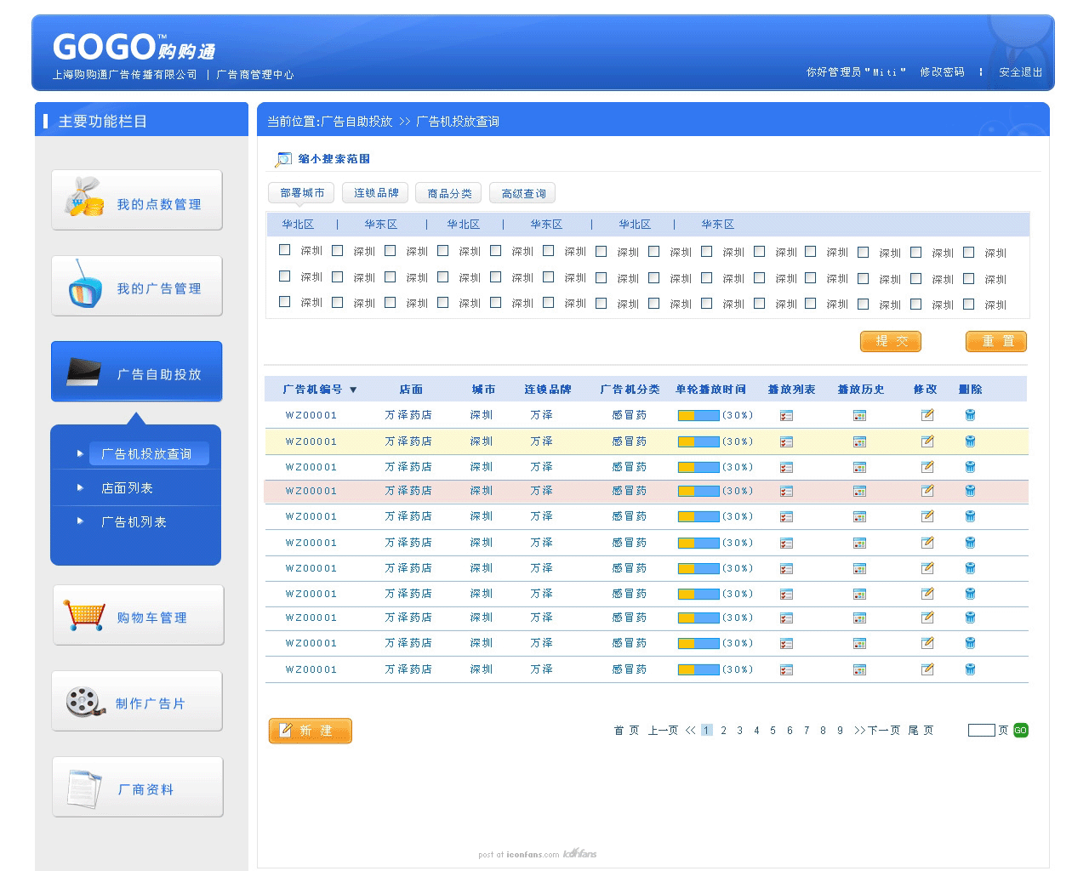The image size is (1089, 871).
Task: Click << previous pages chevron in pagination
Action: (x=691, y=731)
